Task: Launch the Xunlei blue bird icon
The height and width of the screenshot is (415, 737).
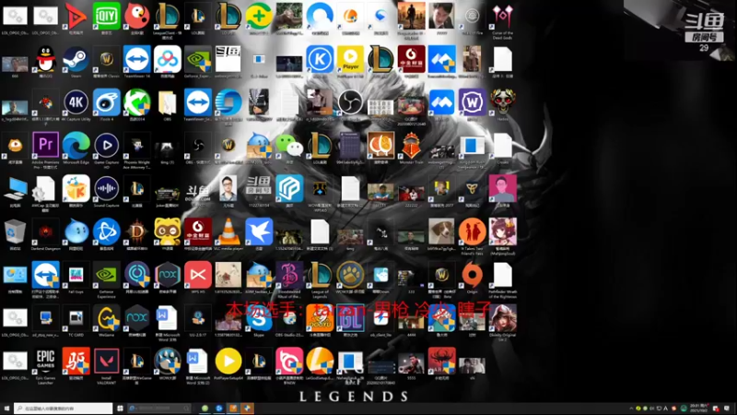Action: click(259, 232)
